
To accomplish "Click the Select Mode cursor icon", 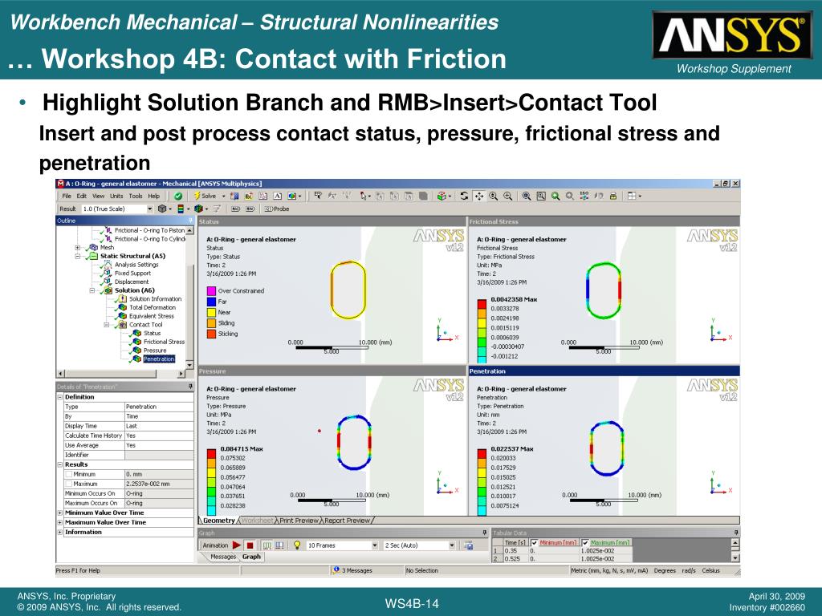I will click(364, 196).
